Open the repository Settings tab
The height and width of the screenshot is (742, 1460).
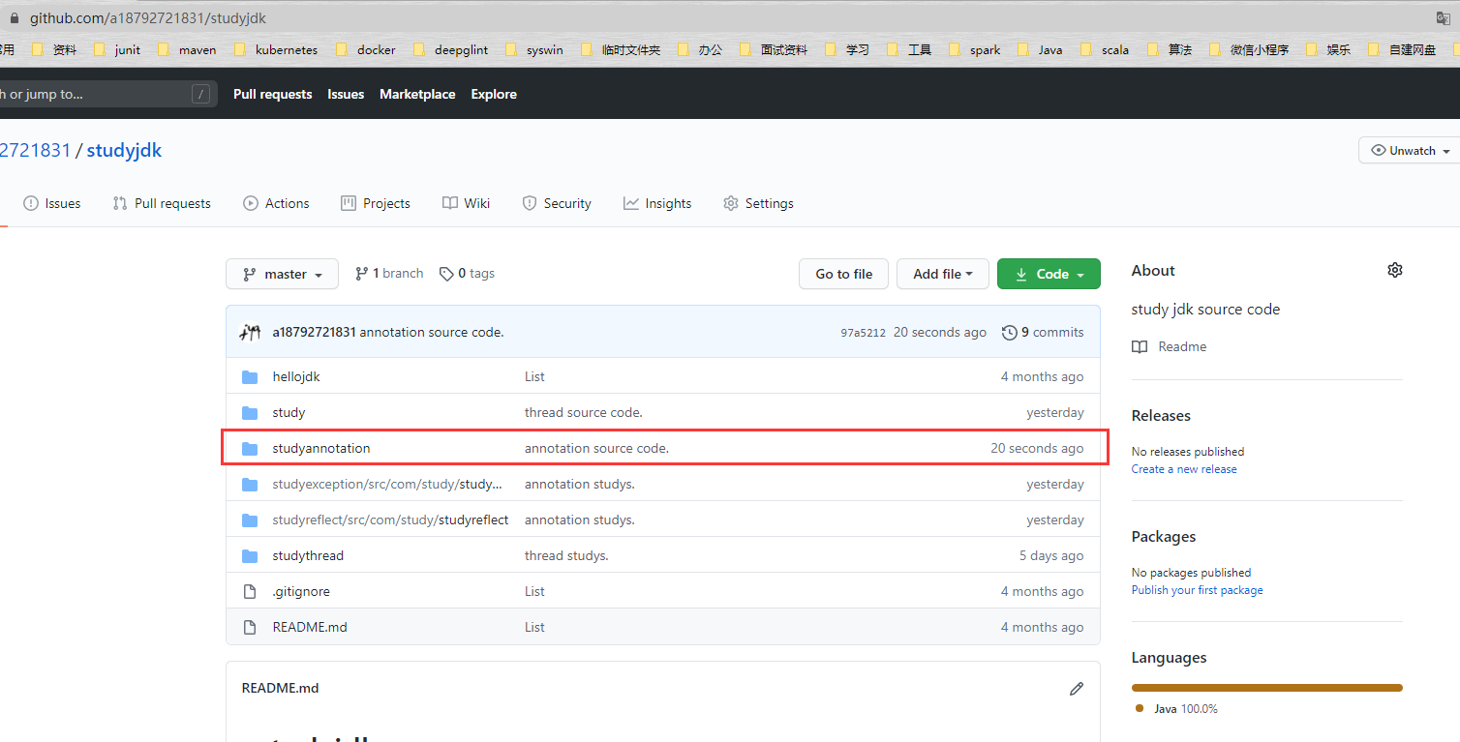tap(758, 204)
